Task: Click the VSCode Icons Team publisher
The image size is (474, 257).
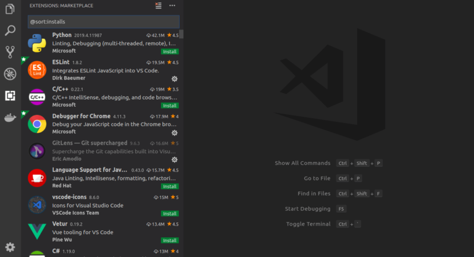Action: (x=75, y=213)
